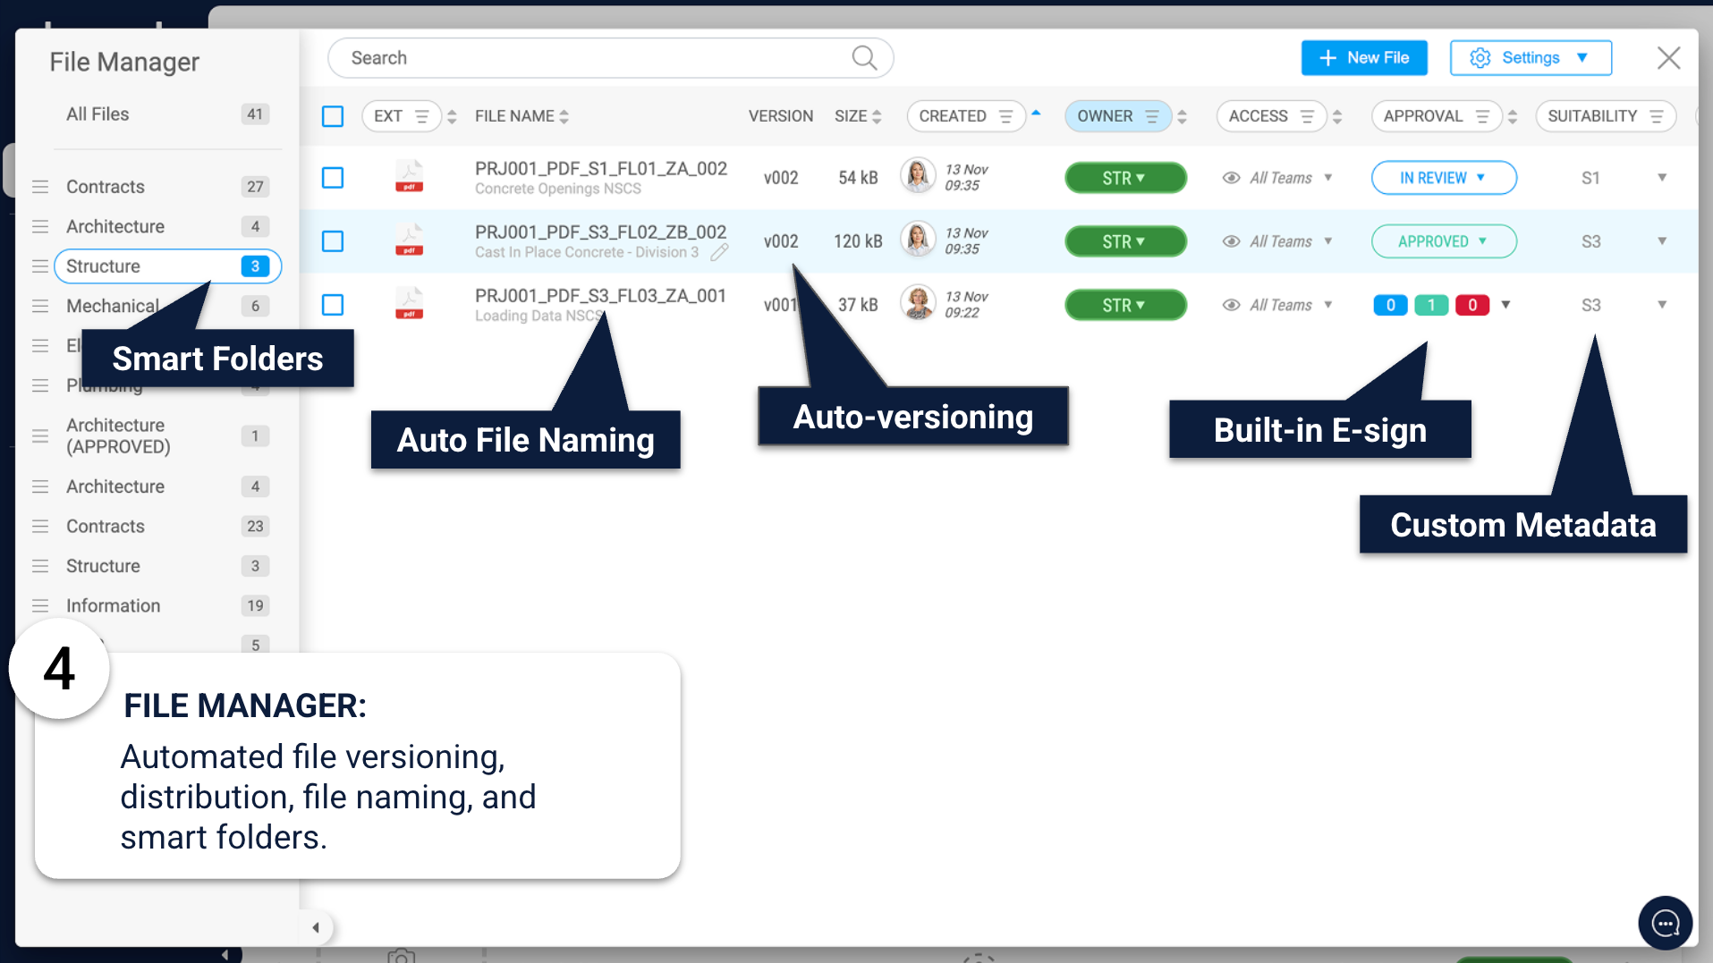Toggle visibility eye for the second row access
The image size is (1713, 963).
tap(1231, 241)
